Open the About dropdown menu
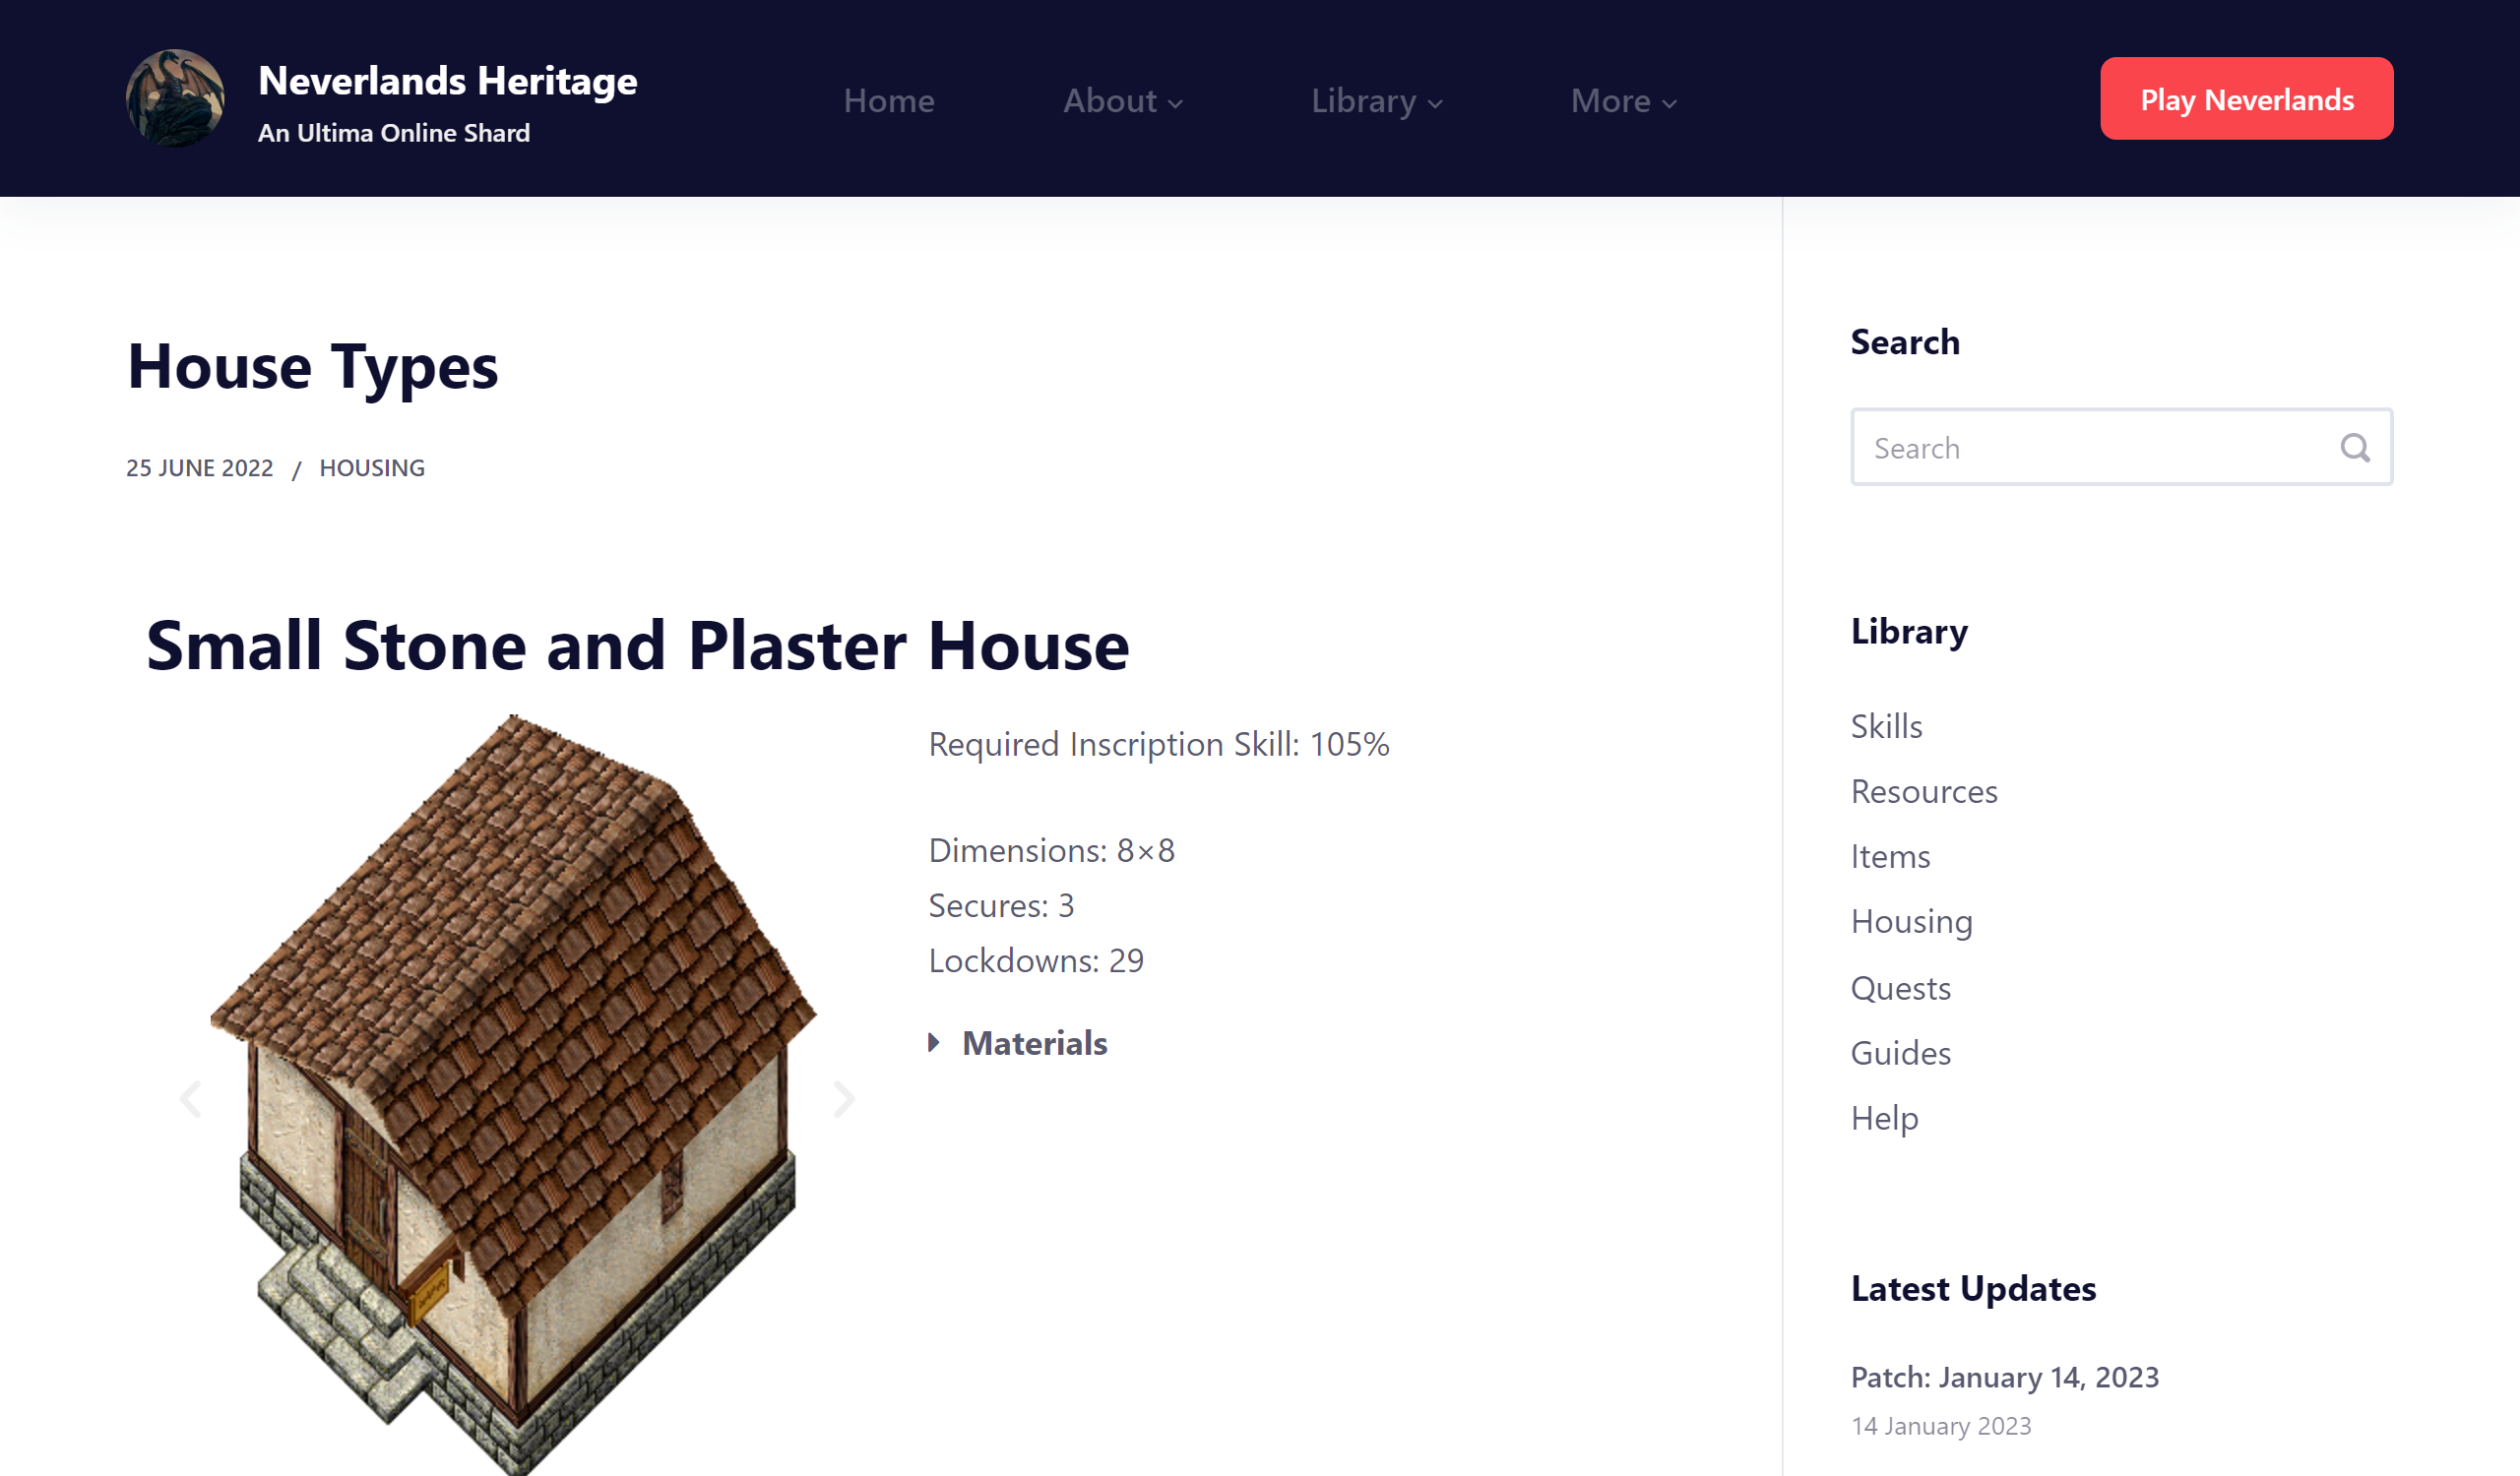The height and width of the screenshot is (1476, 2520). (x=1122, y=101)
